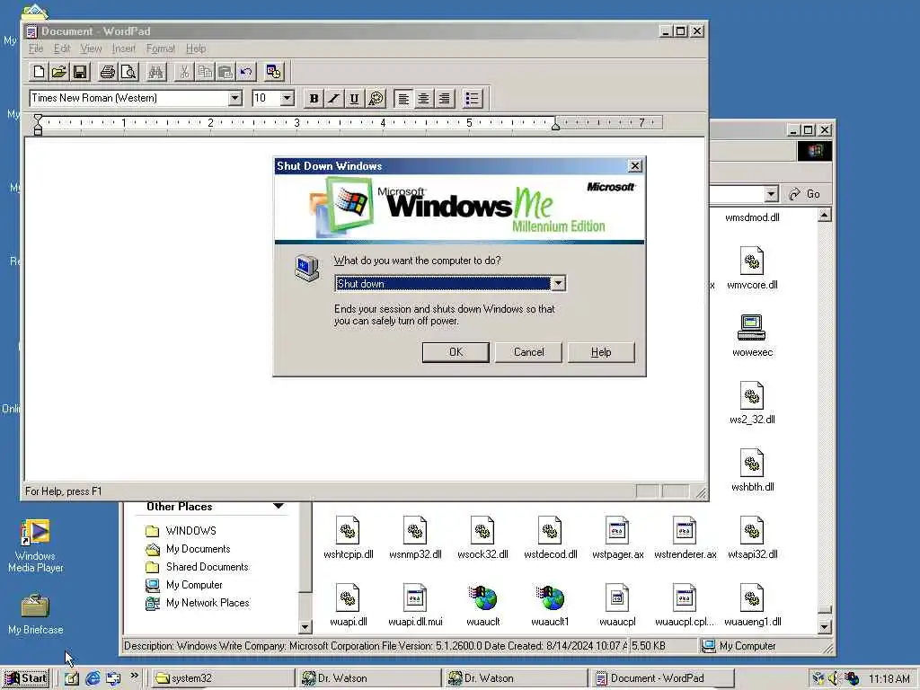
Task: Toggle Bullets list style
Action: click(x=473, y=99)
